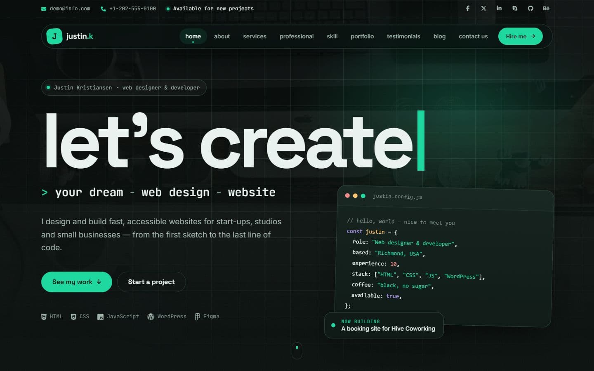The image size is (594, 371).
Task: Open the Behance social icon
Action: [546, 8]
